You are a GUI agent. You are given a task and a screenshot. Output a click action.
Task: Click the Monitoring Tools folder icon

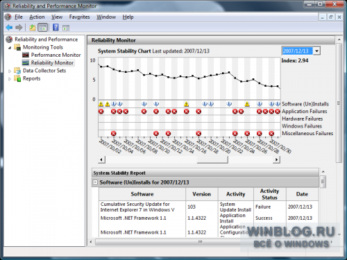tap(17, 47)
